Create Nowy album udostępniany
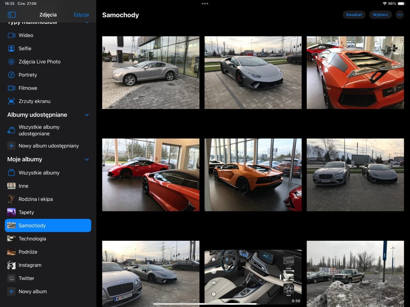This screenshot has width=410, height=307. point(48,146)
